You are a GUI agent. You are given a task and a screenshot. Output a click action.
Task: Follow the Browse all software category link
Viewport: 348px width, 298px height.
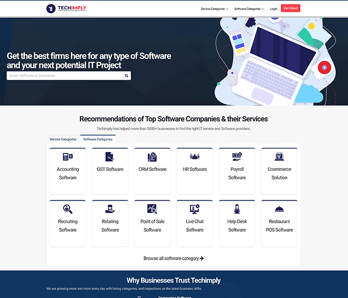click(174, 258)
